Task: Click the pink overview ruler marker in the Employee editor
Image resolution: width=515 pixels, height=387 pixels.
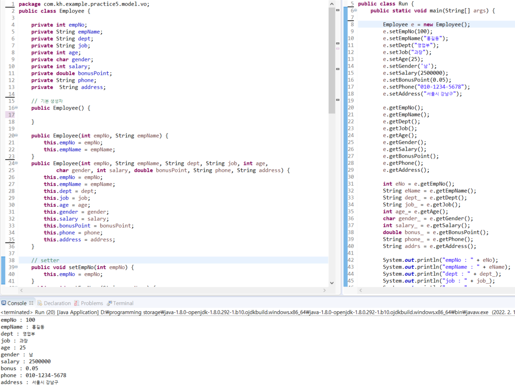Action: (338, 48)
